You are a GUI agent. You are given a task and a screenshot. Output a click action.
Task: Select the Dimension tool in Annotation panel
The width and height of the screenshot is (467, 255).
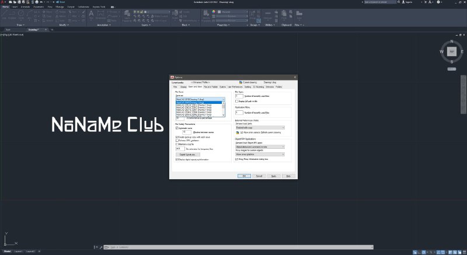tap(100, 15)
